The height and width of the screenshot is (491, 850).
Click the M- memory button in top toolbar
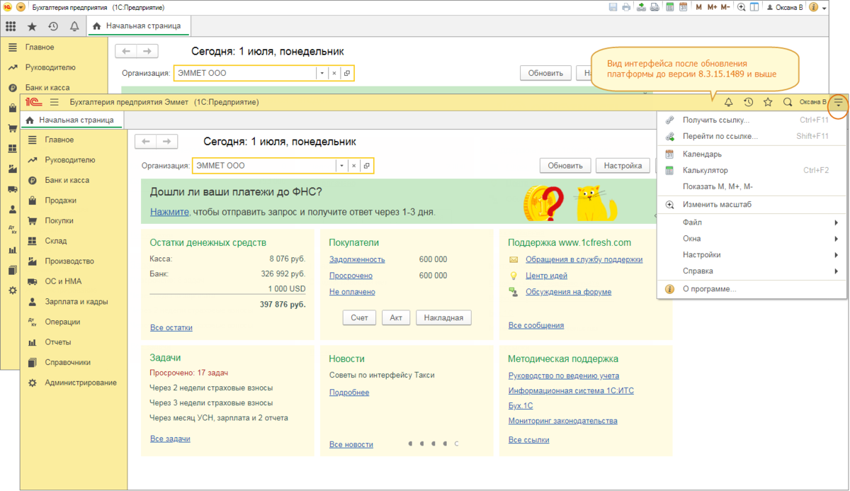point(725,7)
